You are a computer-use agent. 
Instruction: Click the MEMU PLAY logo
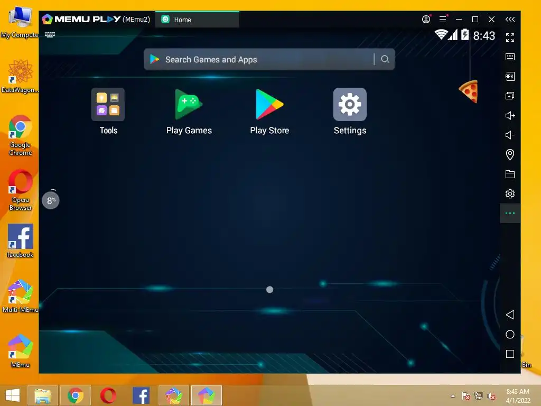(81, 20)
